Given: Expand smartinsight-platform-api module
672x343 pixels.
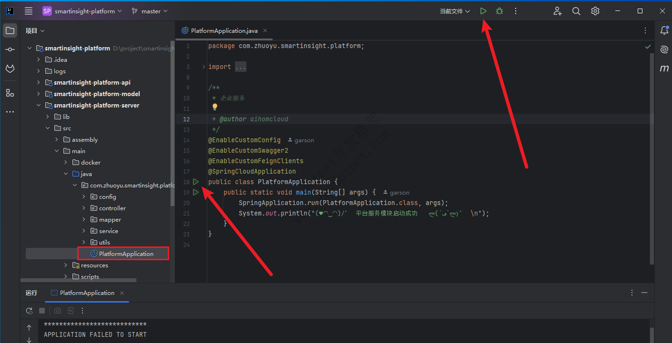Looking at the screenshot, I should [x=39, y=82].
